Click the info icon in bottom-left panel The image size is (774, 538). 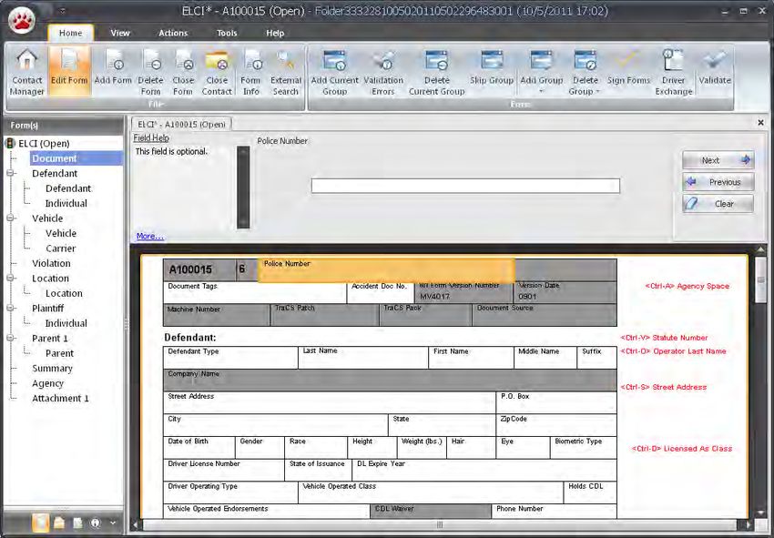96,523
